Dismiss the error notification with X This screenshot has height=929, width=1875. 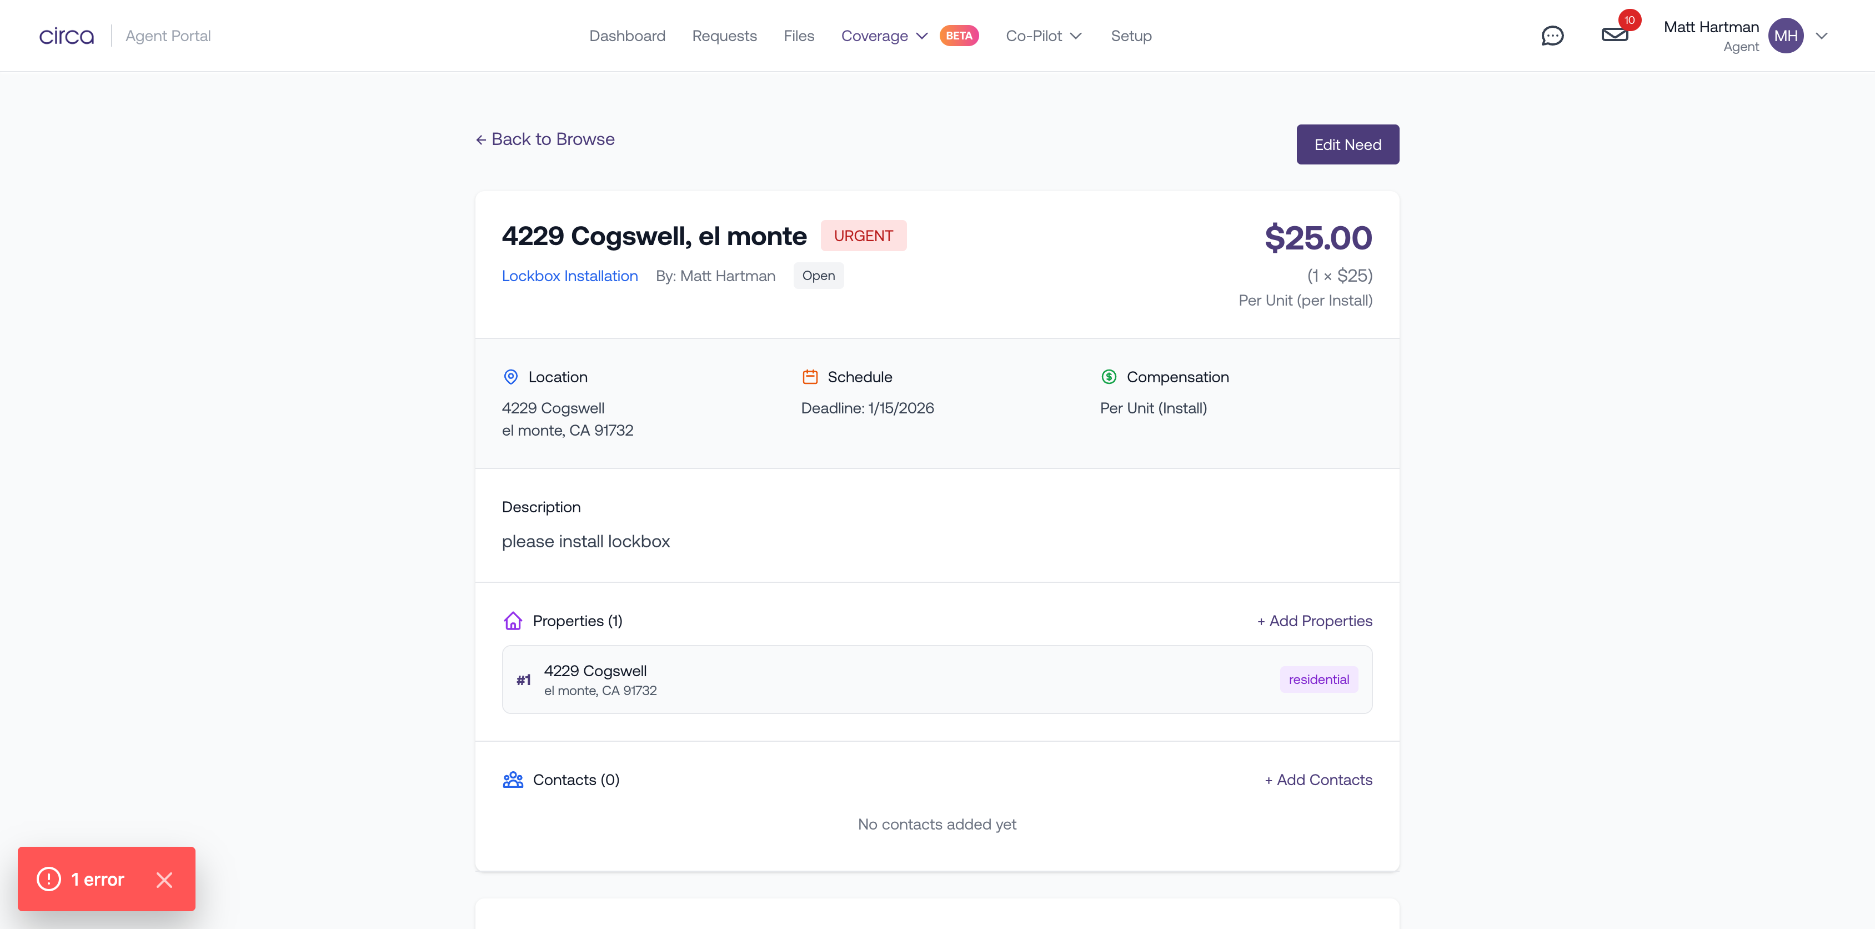click(164, 880)
